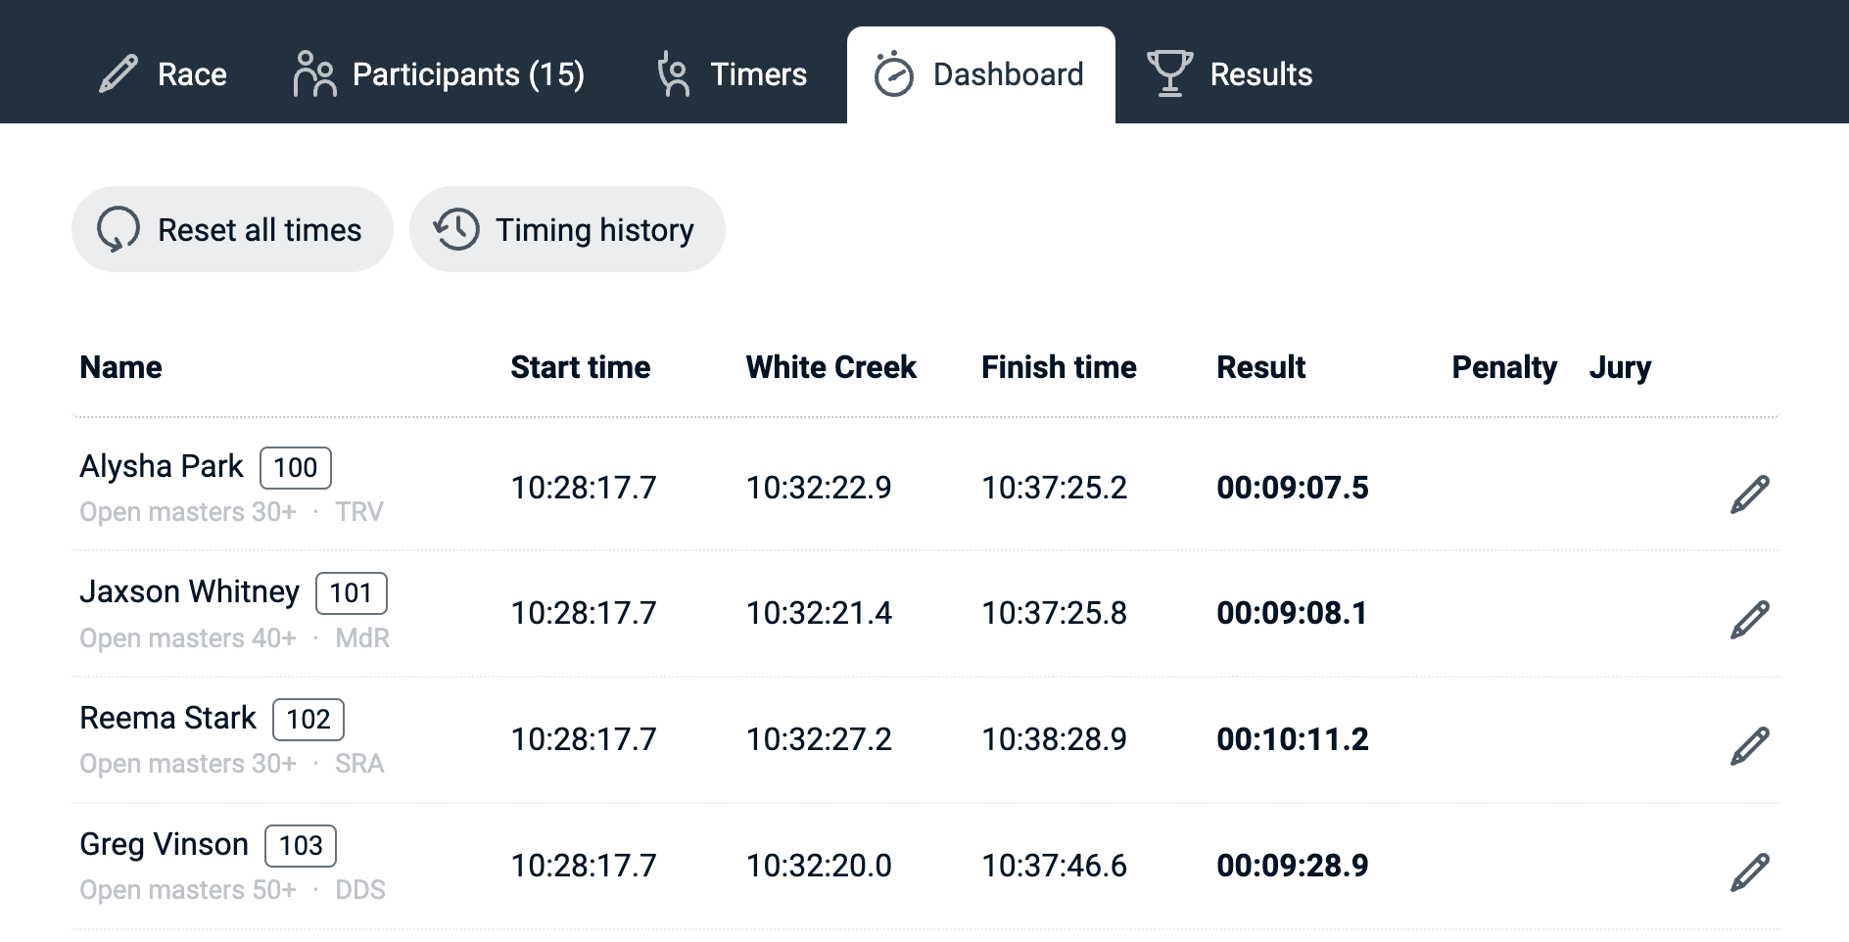Click Reema Stark's White Creek time

coord(819,739)
